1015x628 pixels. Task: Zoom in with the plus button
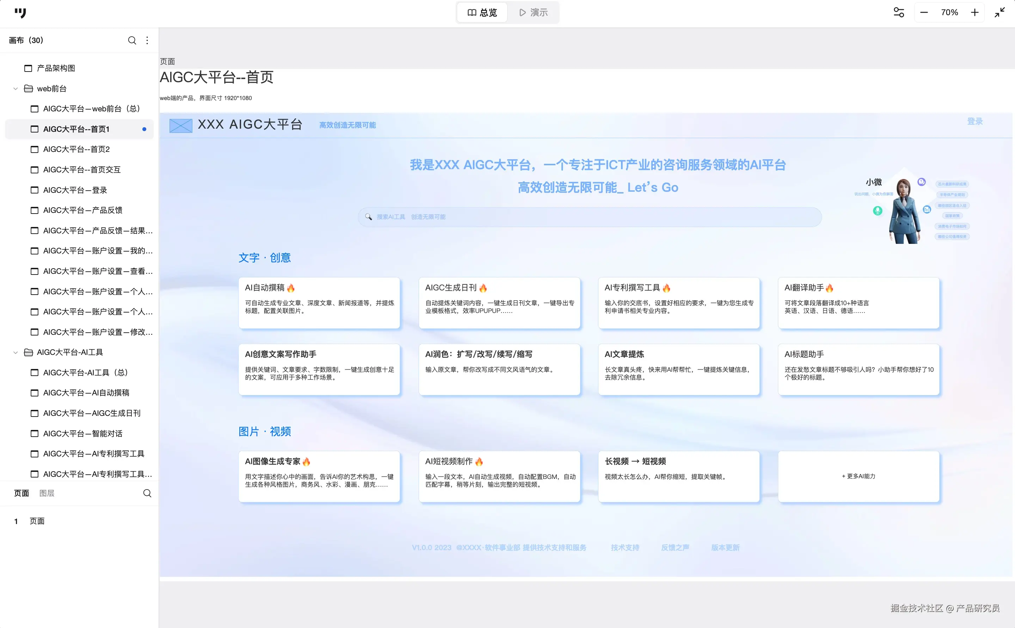click(x=975, y=12)
